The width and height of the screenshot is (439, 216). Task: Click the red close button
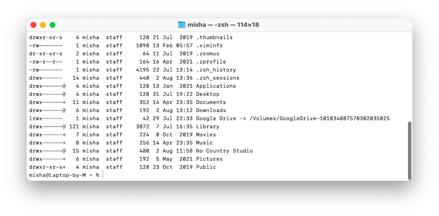click(33, 25)
